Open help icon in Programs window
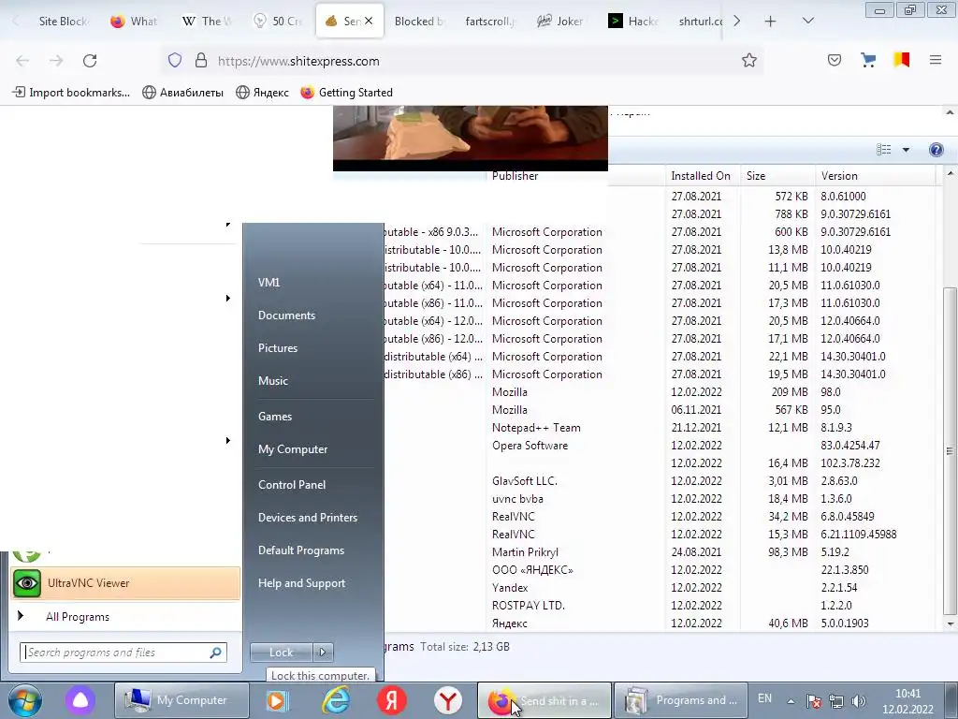This screenshot has height=719, width=958. pos(936,150)
